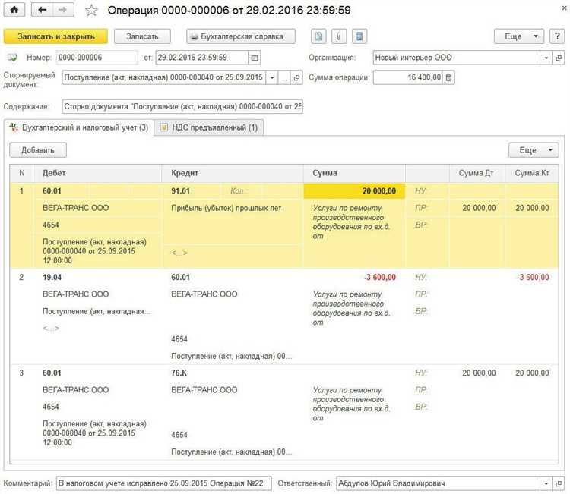
Task: Go back with the left arrow
Action: pyautogui.click(x=42, y=11)
